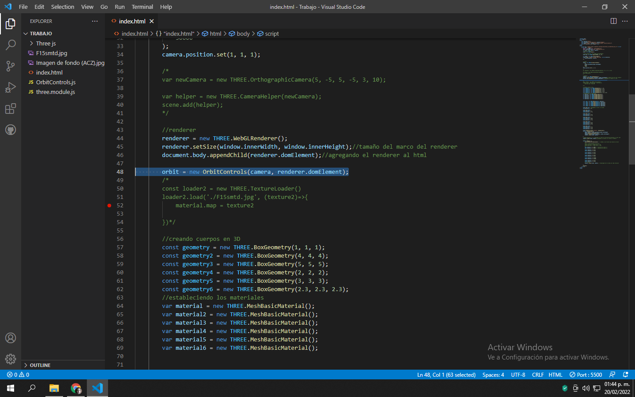Open the Extensions view

11,109
